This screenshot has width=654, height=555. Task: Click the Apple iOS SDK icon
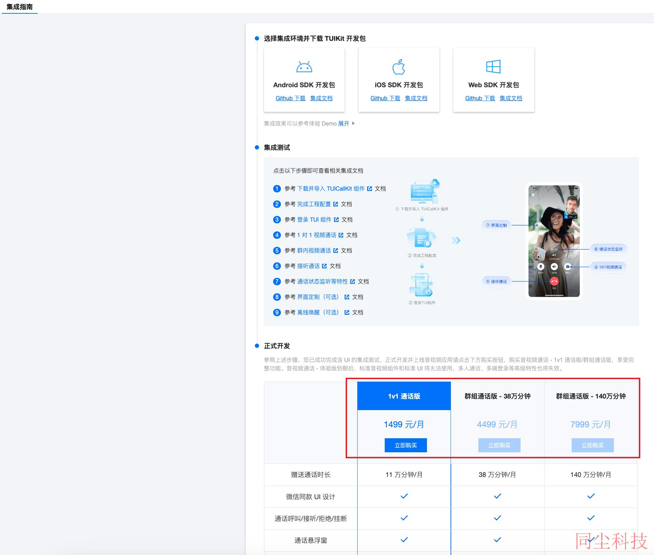point(399,67)
